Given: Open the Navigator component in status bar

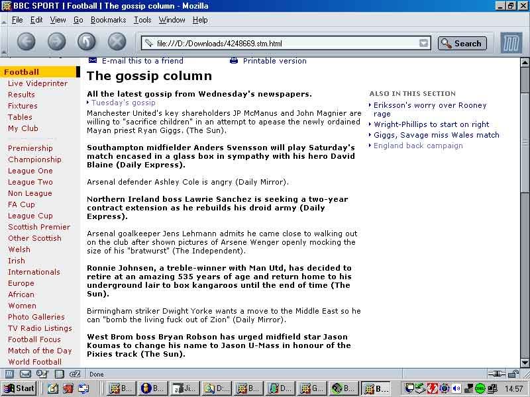Looking at the screenshot, I should tap(9, 374).
